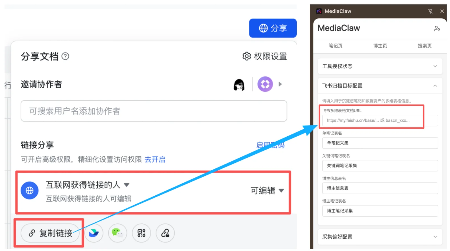Share via Feishu bird icon
The width and height of the screenshot is (450, 251).
click(x=94, y=233)
